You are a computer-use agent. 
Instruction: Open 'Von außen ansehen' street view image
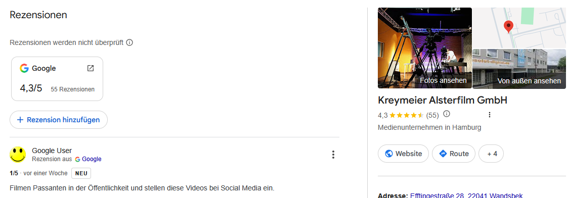(519, 69)
